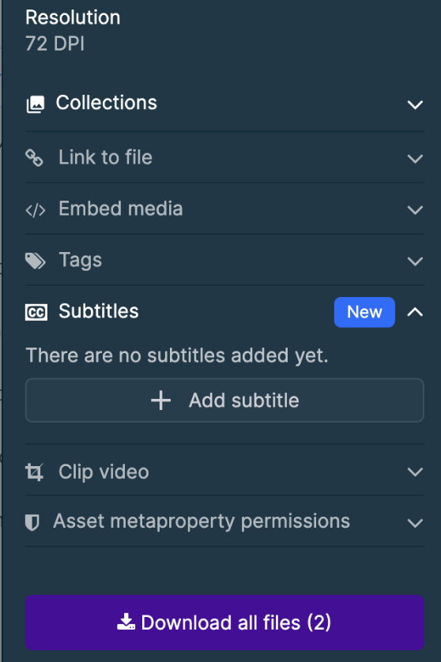Expand the Tags section chevron
Viewport: 441px width, 662px height.
pos(415,261)
